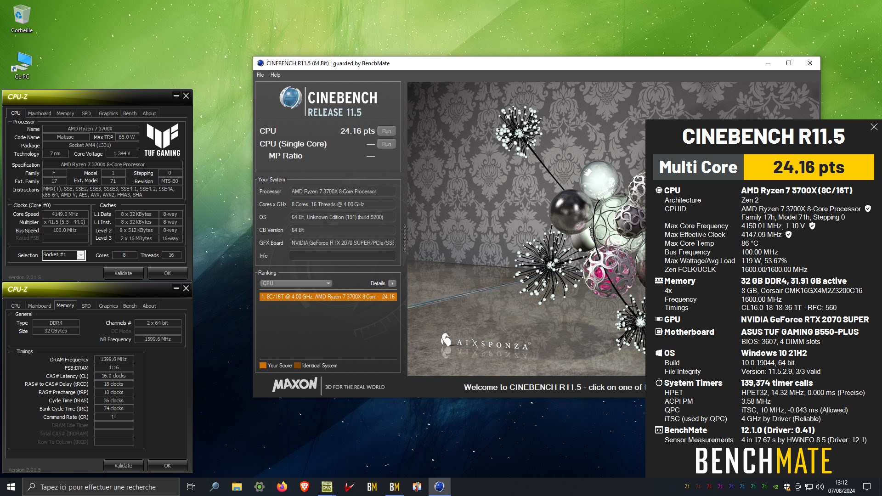Minimize the upper CPU-Z window
This screenshot has height=496, width=882.
[176, 96]
